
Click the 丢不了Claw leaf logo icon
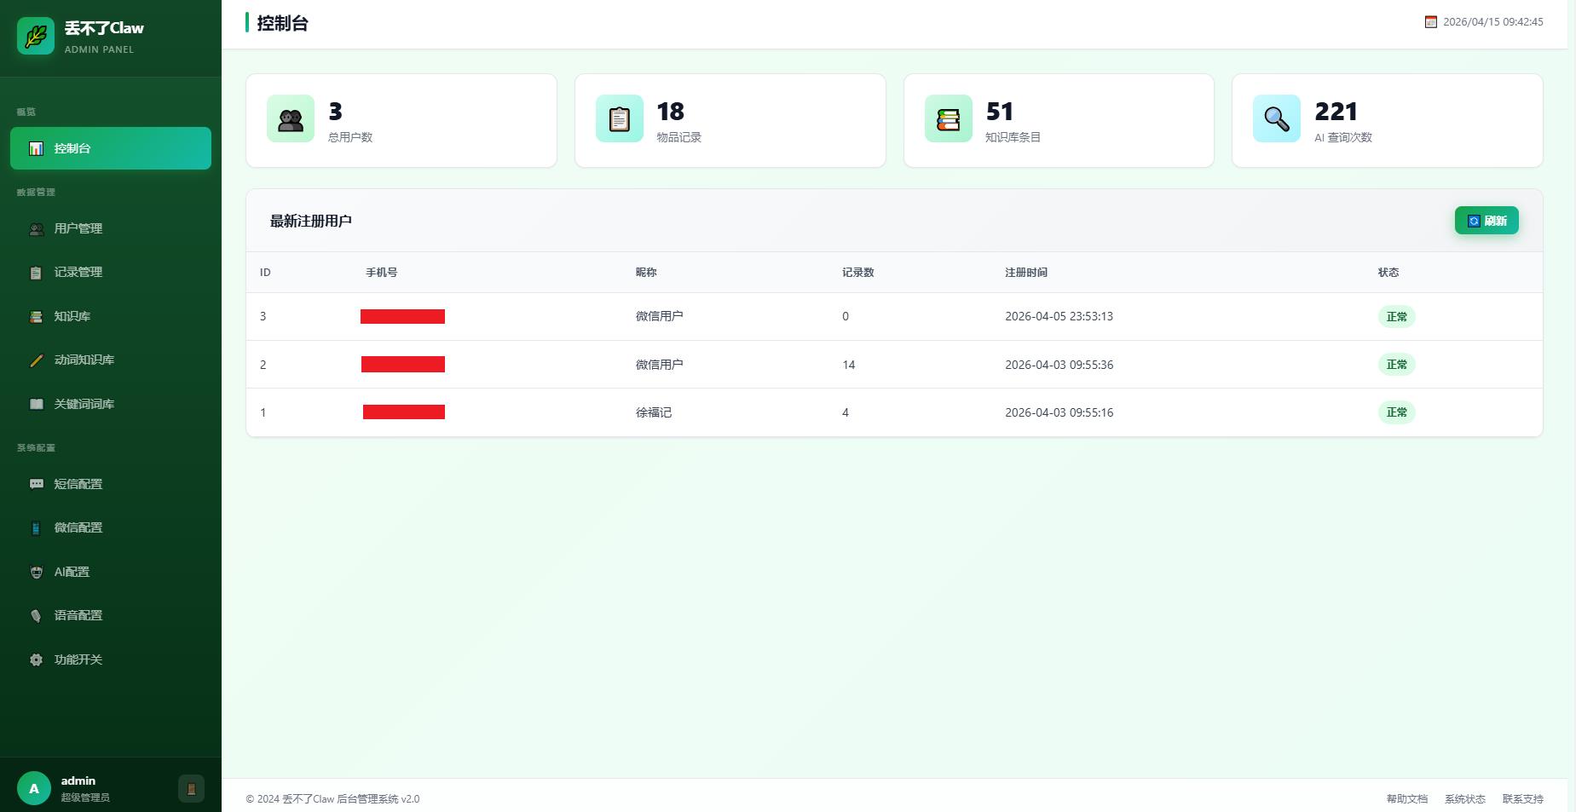coord(36,37)
